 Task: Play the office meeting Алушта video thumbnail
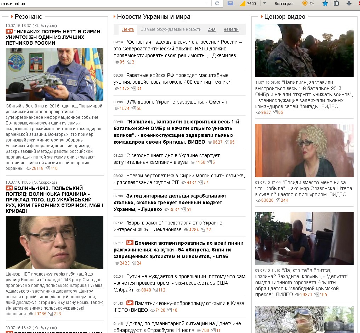click(x=304, y=238)
